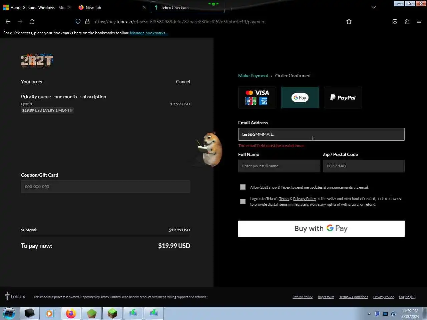Open the Impressum footer link

[x=326, y=297]
